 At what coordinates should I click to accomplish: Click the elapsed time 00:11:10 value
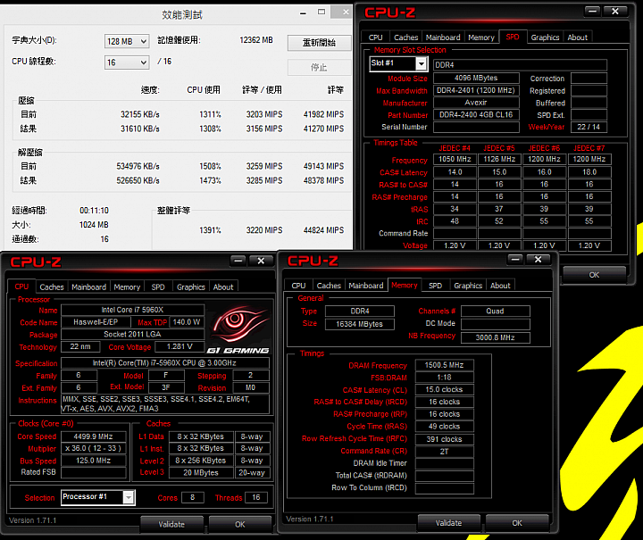94,211
